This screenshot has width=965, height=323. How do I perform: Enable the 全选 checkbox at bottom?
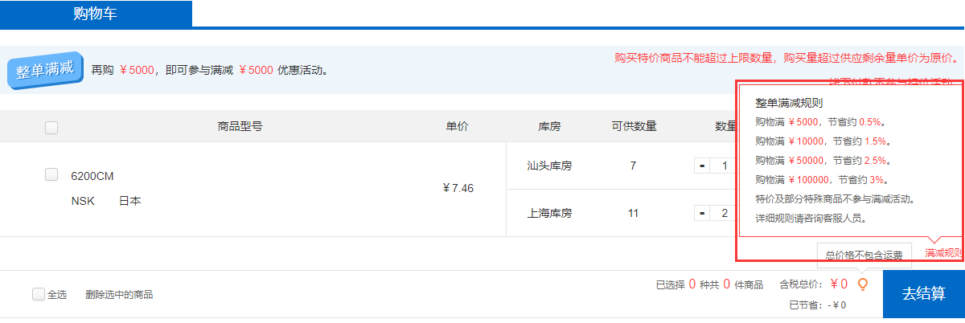click(x=38, y=294)
